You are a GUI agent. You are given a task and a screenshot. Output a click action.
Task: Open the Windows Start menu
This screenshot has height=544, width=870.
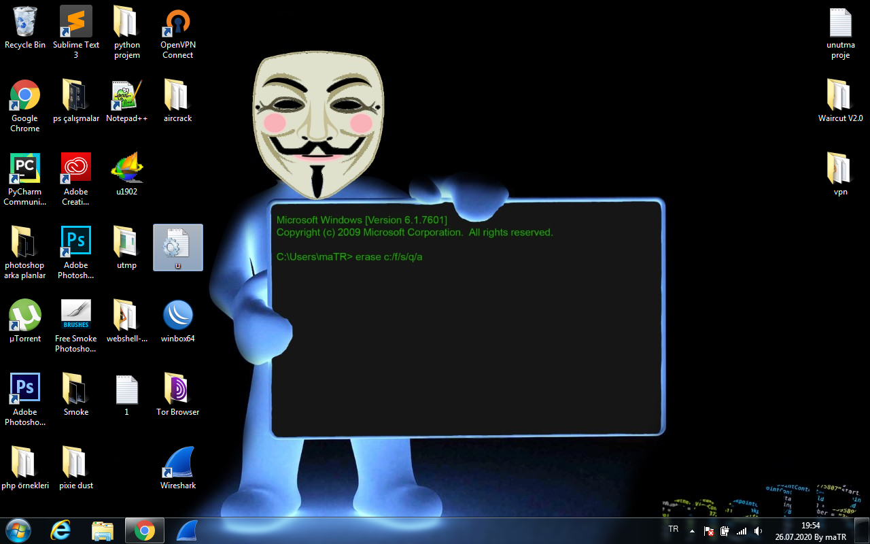pyautogui.click(x=18, y=530)
